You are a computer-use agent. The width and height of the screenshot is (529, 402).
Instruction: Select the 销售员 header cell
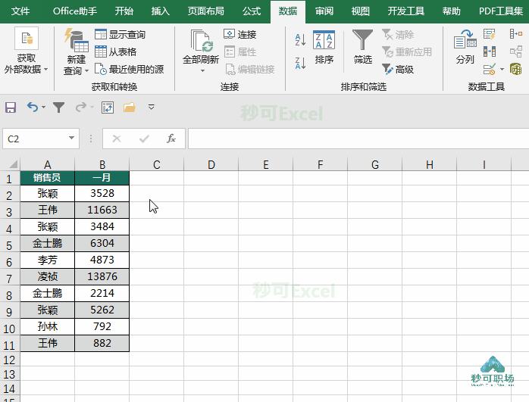click(x=47, y=178)
